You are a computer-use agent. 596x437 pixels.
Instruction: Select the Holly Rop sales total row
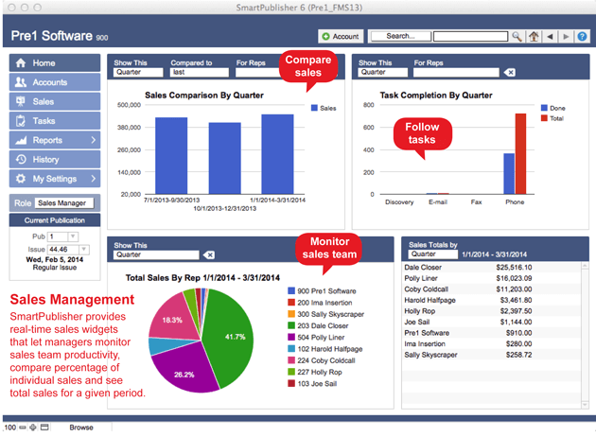click(x=491, y=311)
